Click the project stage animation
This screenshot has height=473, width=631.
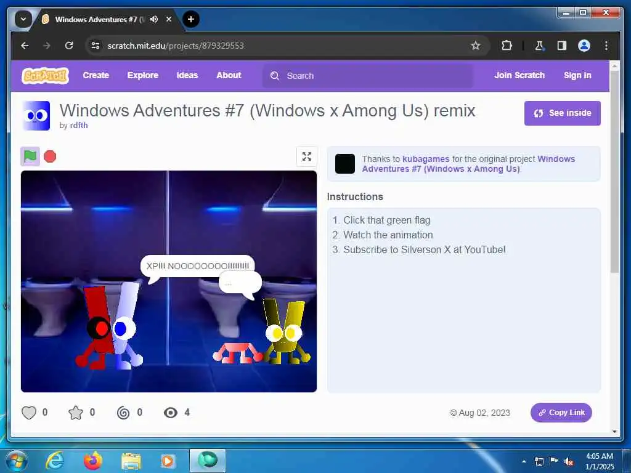169,281
